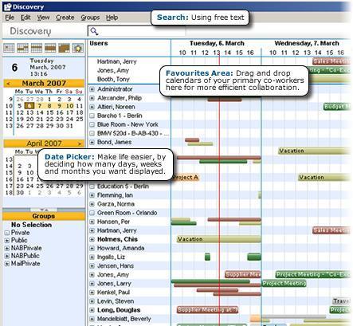This screenshot has height=326, width=353.
Task: Open Levin, Steven's Travel appointment
Action: click(341, 301)
